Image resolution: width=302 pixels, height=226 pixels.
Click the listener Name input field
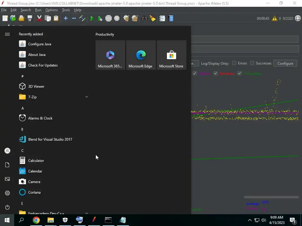point(244,39)
